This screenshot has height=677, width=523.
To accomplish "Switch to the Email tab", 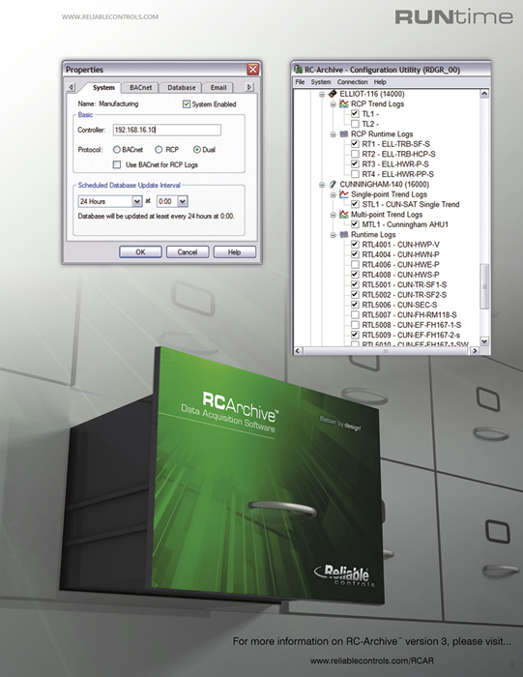I will 218,88.
